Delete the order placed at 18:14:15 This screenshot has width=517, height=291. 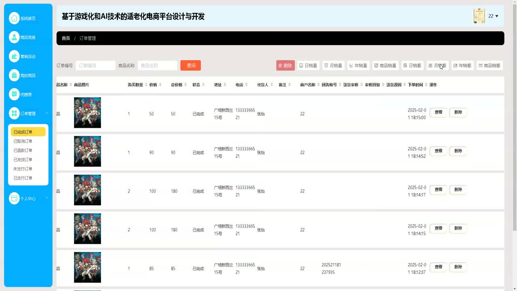458,228
